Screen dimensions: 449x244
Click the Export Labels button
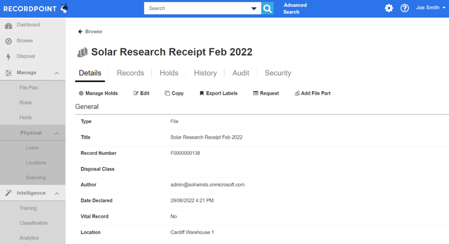(x=218, y=93)
